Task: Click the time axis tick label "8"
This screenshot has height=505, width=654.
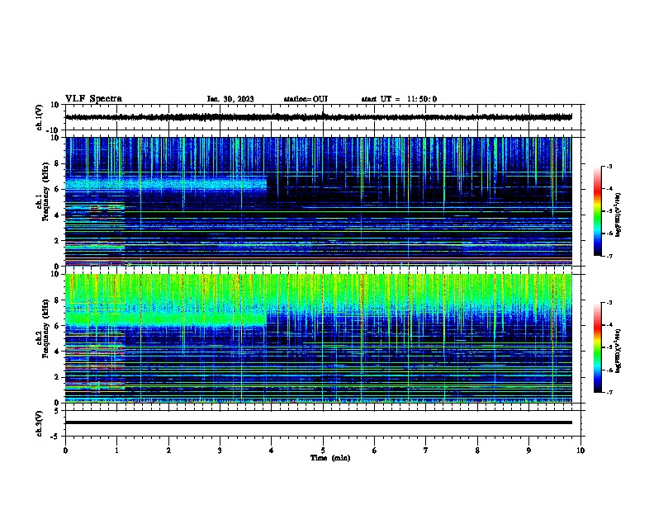Action: tap(477, 451)
